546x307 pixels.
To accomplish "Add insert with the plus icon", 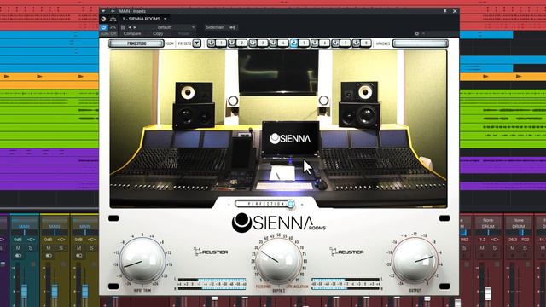I will tap(113, 11).
